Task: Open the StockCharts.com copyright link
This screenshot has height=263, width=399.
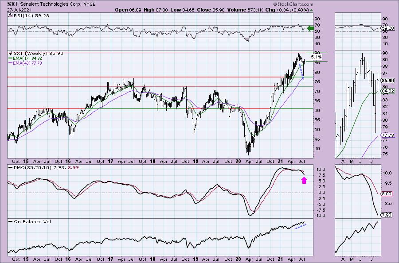Action: [x=293, y=4]
